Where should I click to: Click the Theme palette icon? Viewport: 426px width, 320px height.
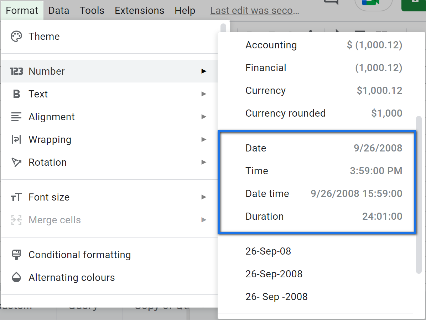pos(16,36)
